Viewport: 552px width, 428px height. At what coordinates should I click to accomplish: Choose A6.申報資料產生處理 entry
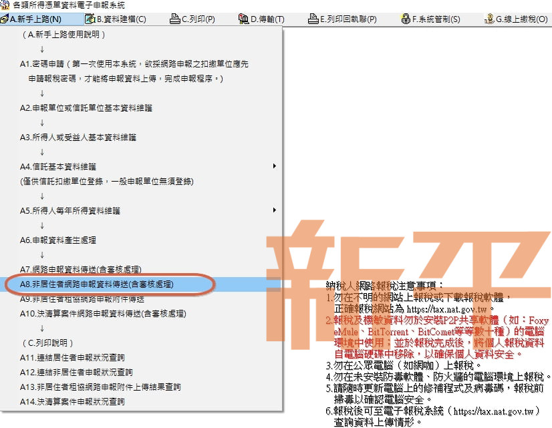click(58, 240)
